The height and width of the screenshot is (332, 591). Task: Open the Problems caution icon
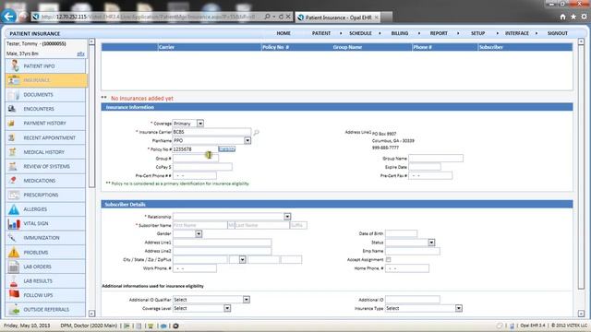coord(14,252)
